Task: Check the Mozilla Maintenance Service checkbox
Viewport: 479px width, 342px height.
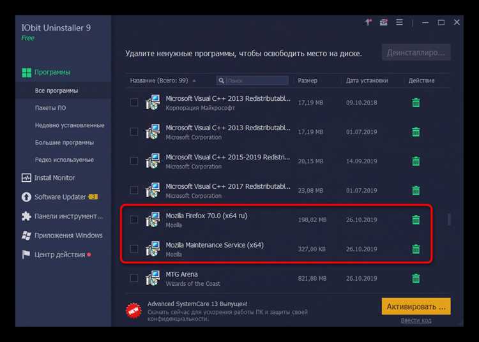Action: [x=134, y=249]
